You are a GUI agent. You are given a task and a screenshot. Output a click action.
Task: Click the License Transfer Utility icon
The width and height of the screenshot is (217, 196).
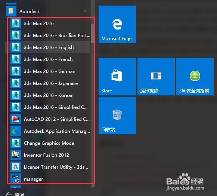coord(16,167)
